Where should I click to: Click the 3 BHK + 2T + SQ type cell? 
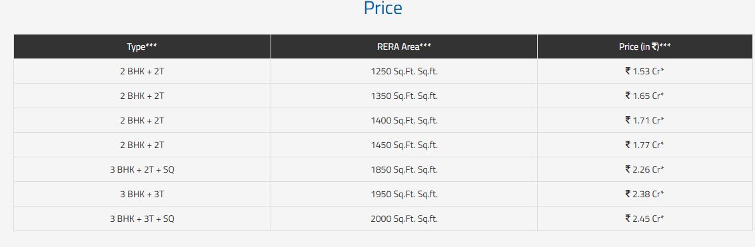coord(142,169)
